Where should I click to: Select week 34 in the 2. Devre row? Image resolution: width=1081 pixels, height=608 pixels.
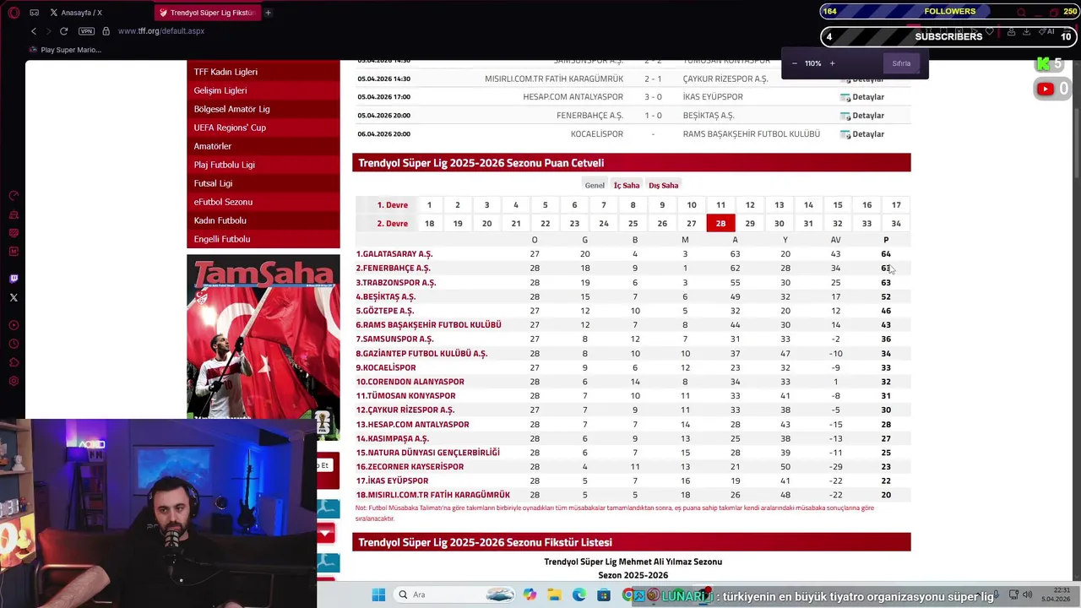point(896,223)
